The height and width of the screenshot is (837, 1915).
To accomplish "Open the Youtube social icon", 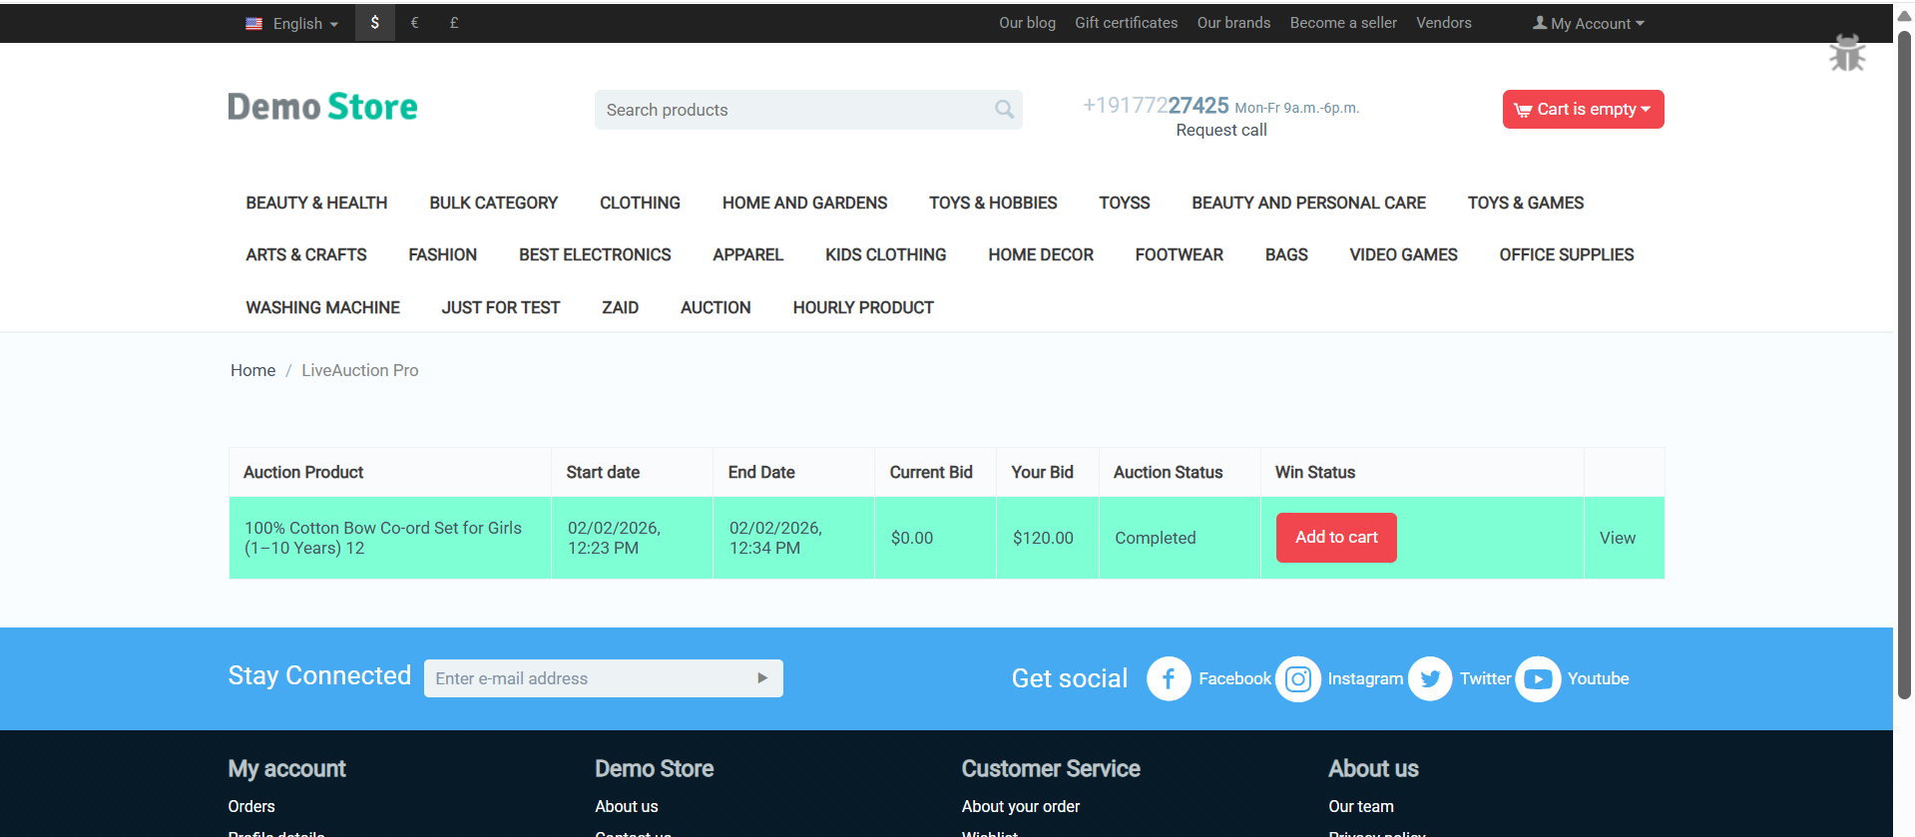I will [x=1538, y=678].
